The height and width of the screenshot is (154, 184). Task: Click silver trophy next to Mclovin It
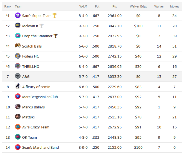(x=42, y=26)
